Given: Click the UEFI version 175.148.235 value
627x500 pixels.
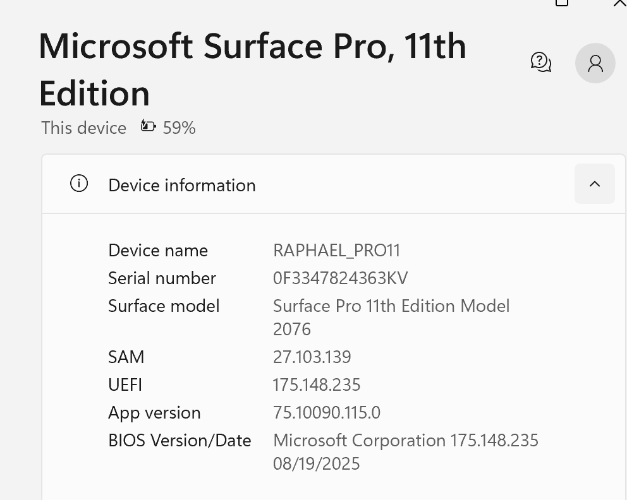Looking at the screenshot, I should click(x=316, y=385).
